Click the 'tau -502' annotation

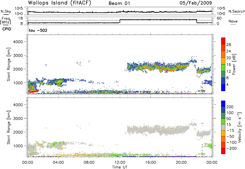coord(38,30)
